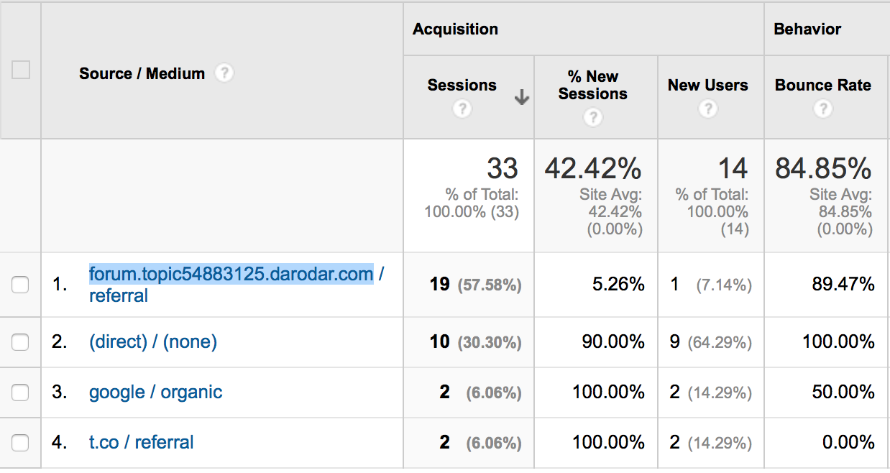Select the (direct) / (none) row checkbox
The image size is (890, 473).
20,342
